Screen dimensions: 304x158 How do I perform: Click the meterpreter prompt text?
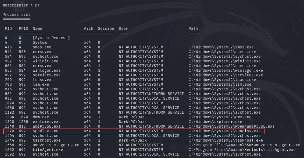[16, 5]
